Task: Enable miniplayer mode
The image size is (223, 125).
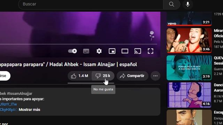Action: tap(112, 51)
